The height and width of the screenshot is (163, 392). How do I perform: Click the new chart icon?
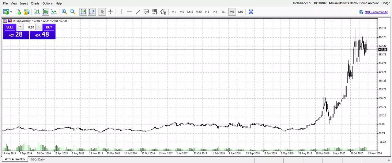[x=6, y=12]
